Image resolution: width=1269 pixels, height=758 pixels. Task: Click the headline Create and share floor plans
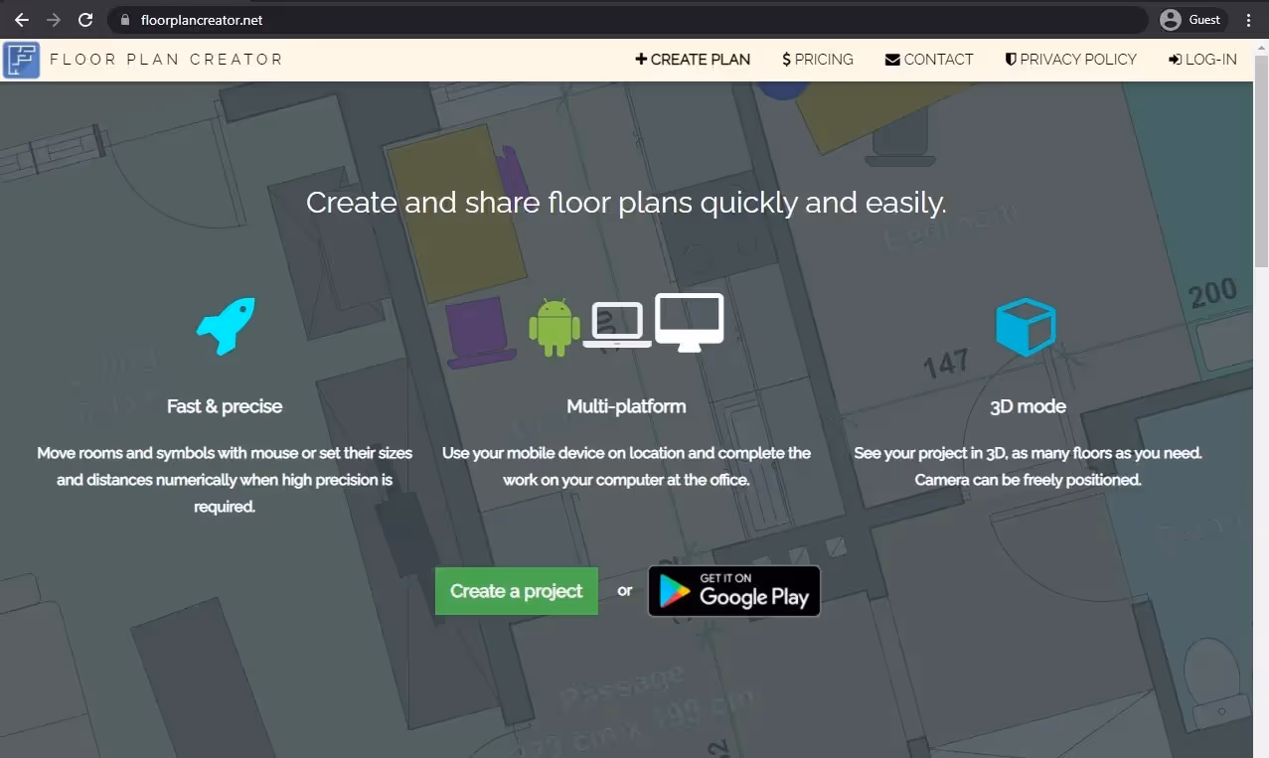[626, 203]
